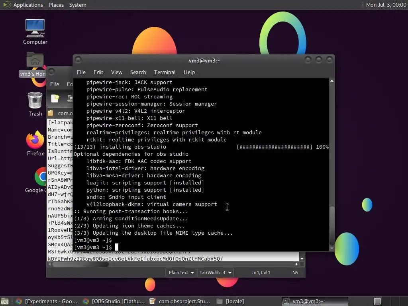Click the vm3@vm3:~ terminal title bar
The width and height of the screenshot is (408, 306).
click(204, 61)
